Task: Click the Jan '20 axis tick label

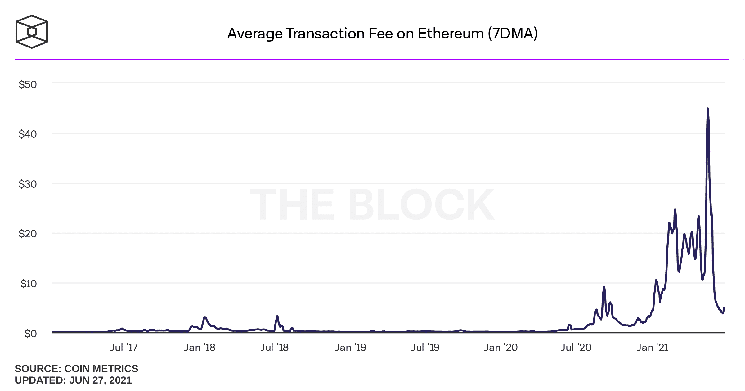Action: [501, 348]
